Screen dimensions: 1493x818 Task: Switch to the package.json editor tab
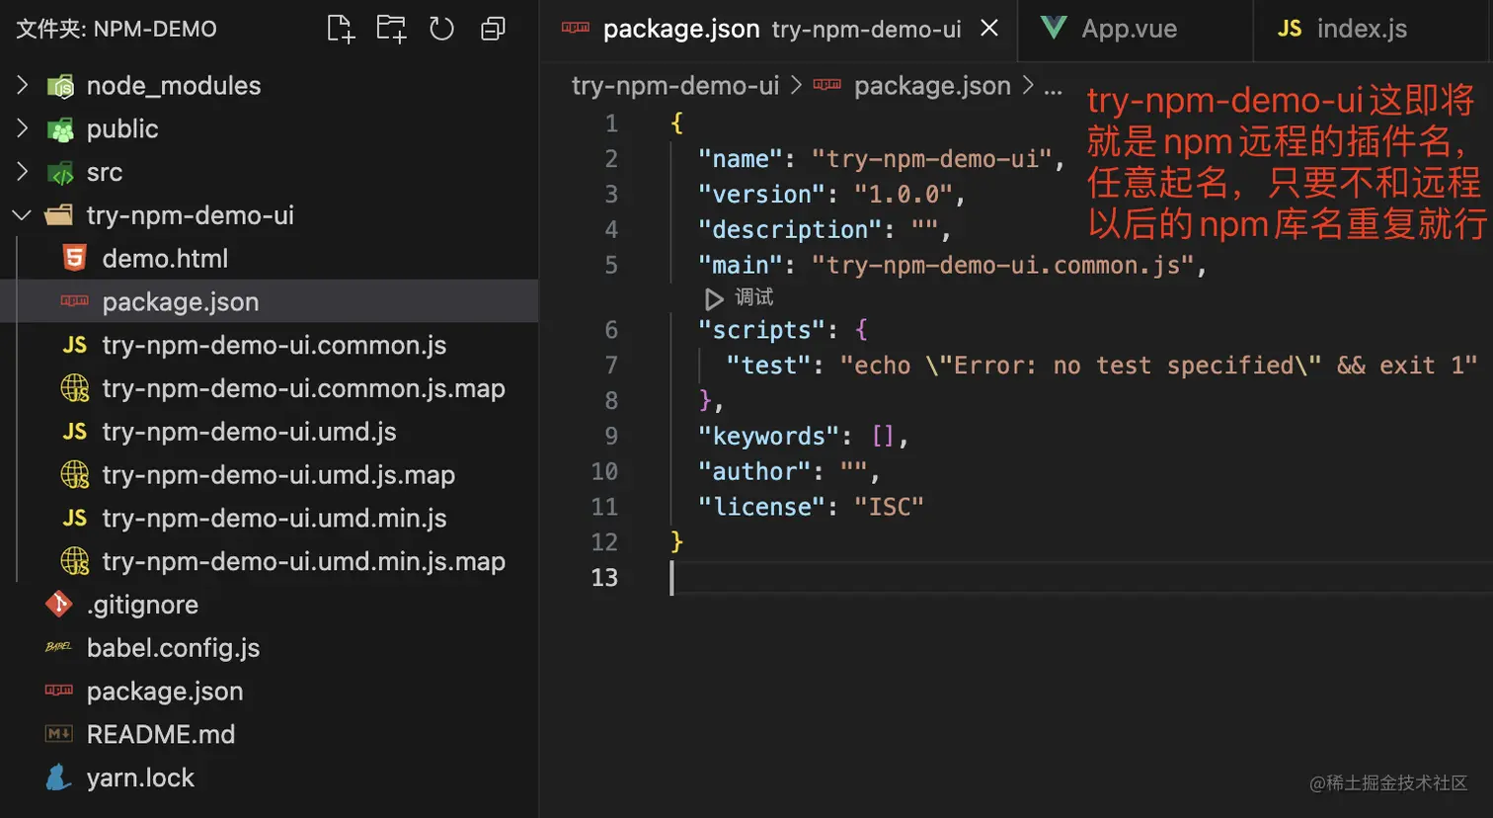click(777, 29)
